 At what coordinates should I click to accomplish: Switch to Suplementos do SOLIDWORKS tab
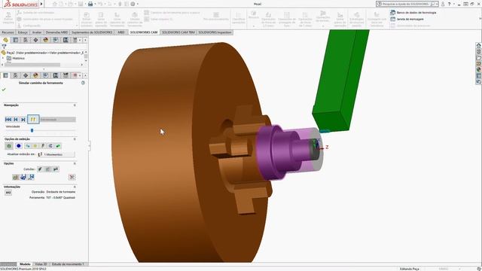92,32
